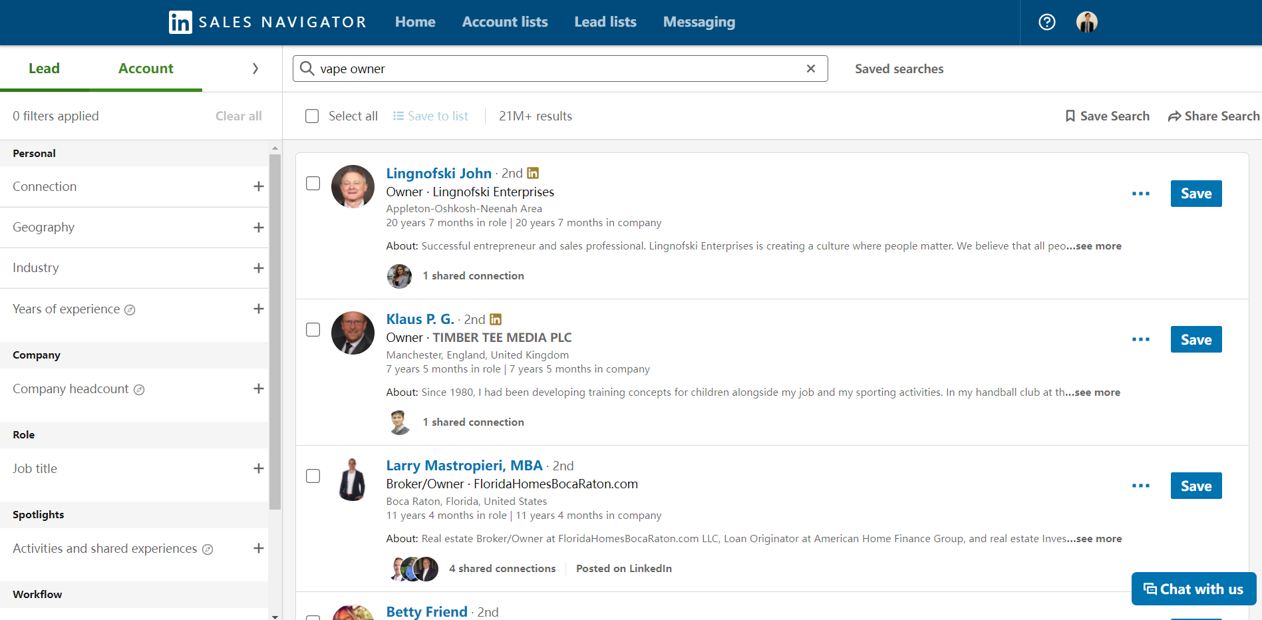Open Messaging in top navigation

[699, 22]
